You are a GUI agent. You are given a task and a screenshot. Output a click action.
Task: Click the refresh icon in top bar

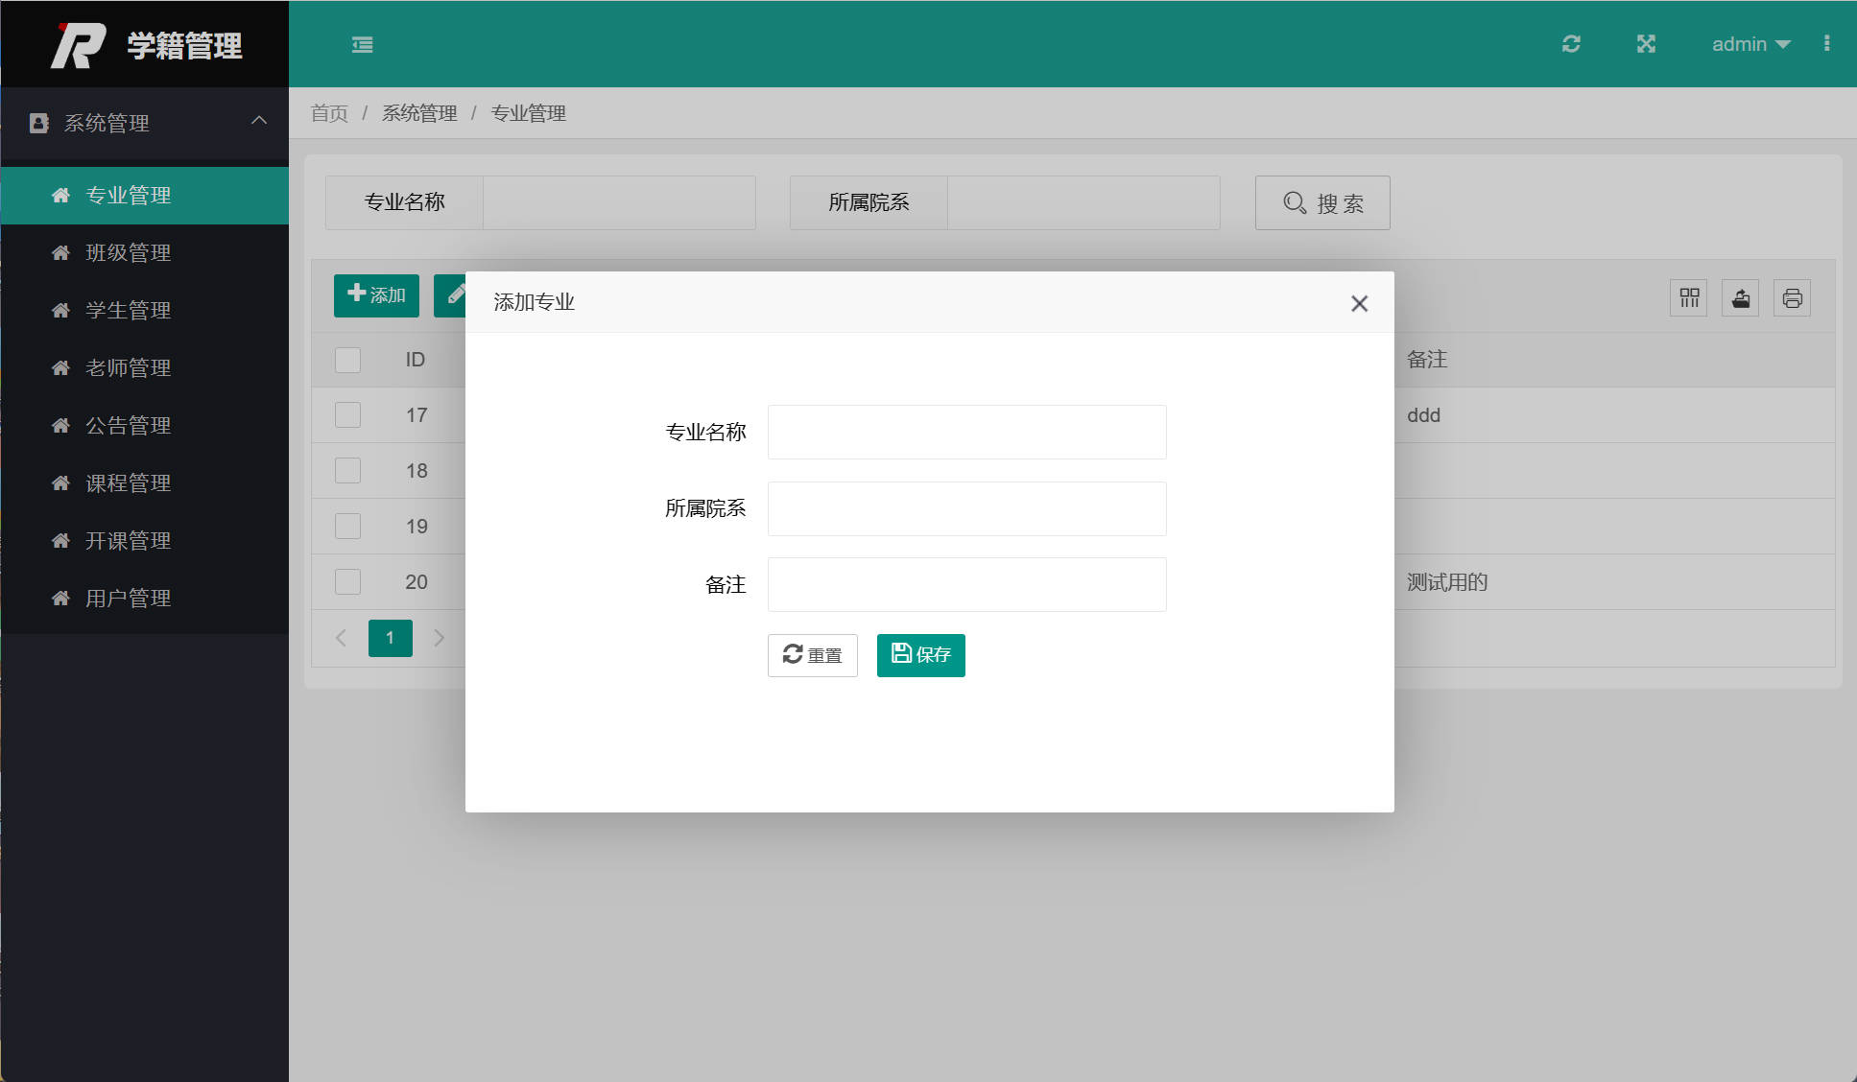tap(1571, 43)
